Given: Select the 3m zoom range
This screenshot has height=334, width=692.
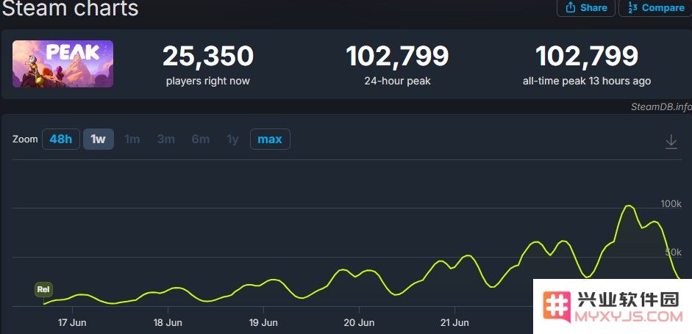Looking at the screenshot, I should pos(166,139).
